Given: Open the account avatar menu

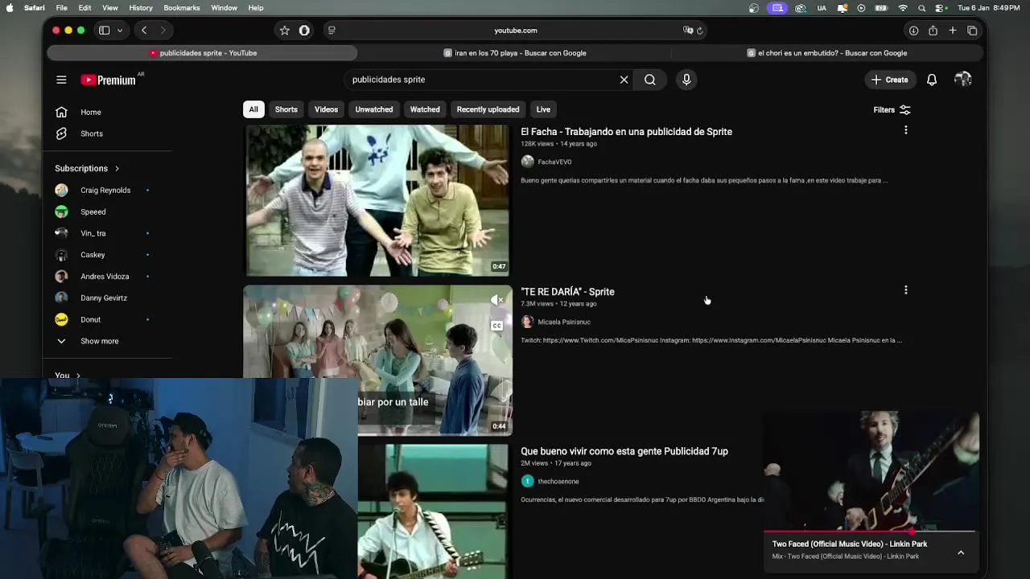Looking at the screenshot, I should tap(962, 80).
